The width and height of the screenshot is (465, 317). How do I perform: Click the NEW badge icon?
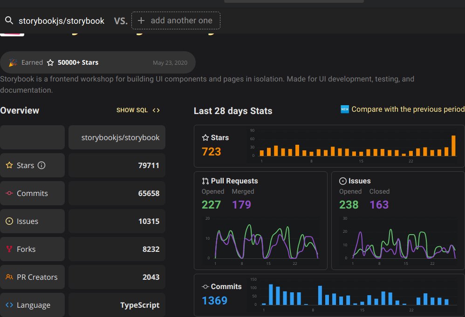(345, 109)
